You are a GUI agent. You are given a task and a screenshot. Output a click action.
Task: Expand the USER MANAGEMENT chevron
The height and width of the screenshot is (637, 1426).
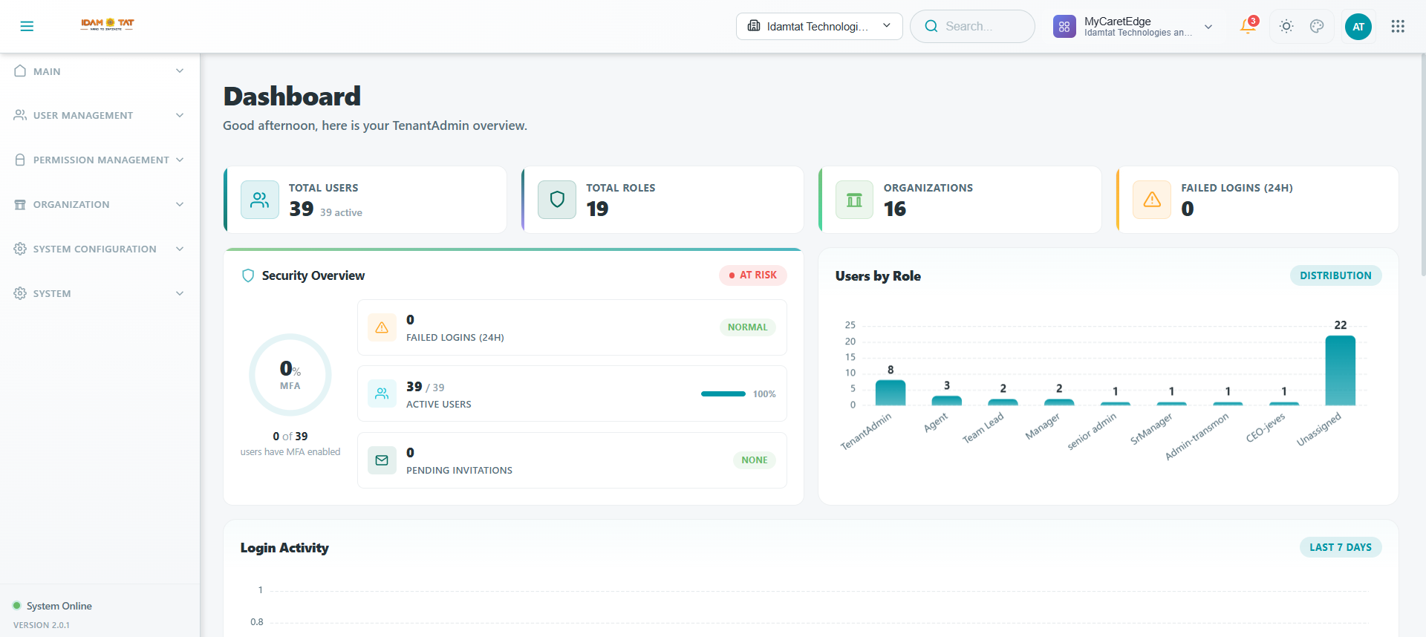[x=180, y=115]
